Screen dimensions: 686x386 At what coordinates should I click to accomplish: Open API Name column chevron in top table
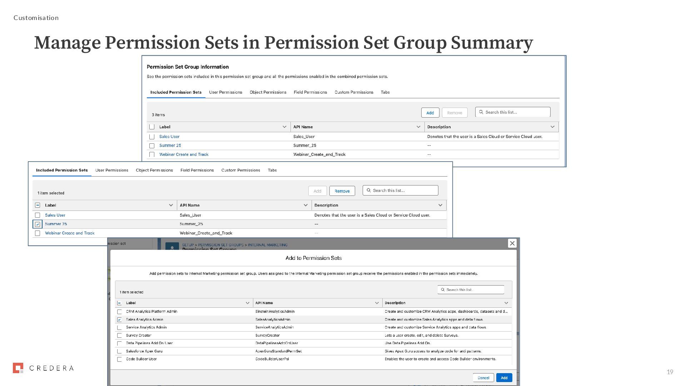(418, 127)
